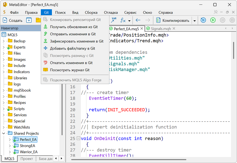
Task: Open the Сервис menu
Action: pyautogui.click(x=130, y=12)
